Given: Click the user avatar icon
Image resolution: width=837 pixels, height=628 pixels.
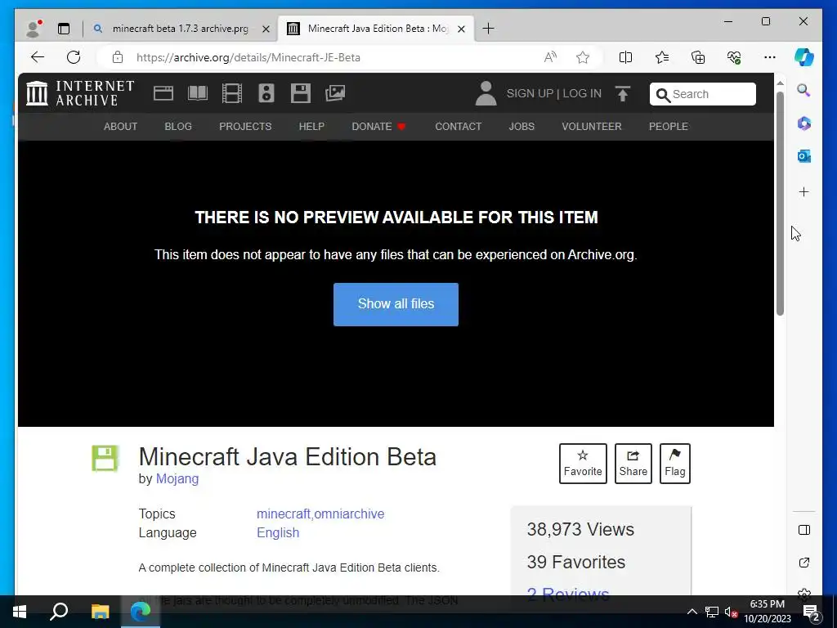Looking at the screenshot, I should (x=486, y=93).
